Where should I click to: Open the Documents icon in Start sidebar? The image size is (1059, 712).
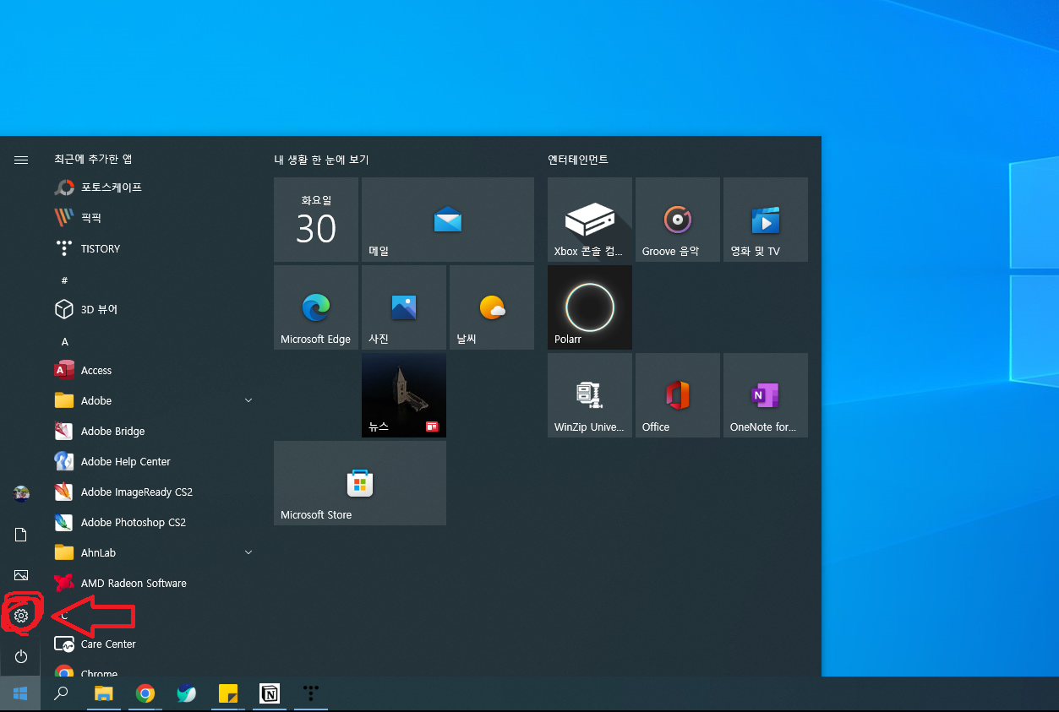click(x=21, y=535)
